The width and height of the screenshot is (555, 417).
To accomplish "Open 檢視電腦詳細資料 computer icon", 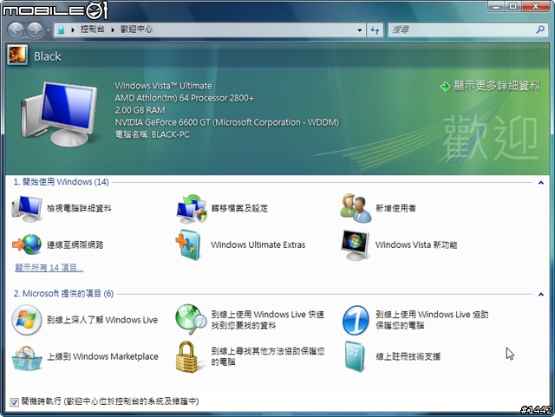I will click(27, 208).
